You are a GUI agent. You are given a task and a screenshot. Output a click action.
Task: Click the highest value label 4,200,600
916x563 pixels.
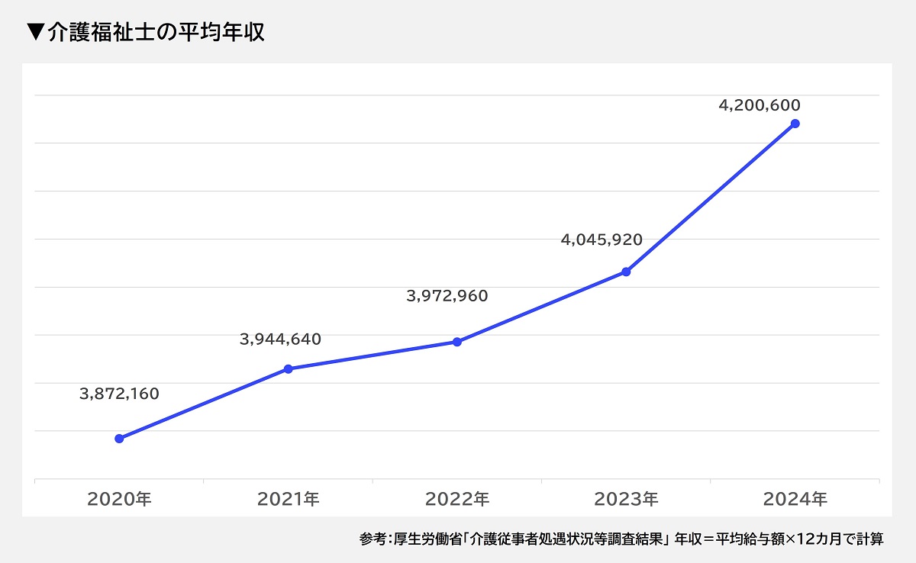tap(760, 106)
